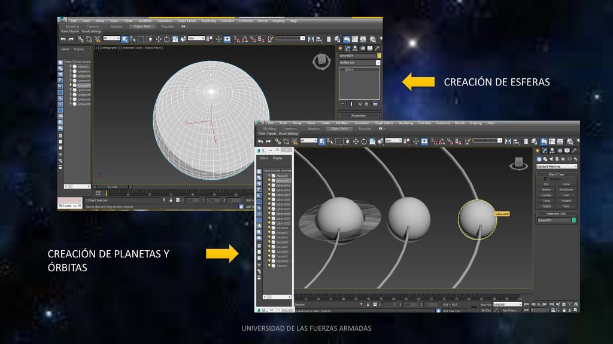
Task: Open Modifiers menu in the front 3ds Max window
Action: [342, 123]
